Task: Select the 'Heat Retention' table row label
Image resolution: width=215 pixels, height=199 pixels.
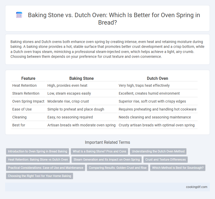Action: coord(24,85)
